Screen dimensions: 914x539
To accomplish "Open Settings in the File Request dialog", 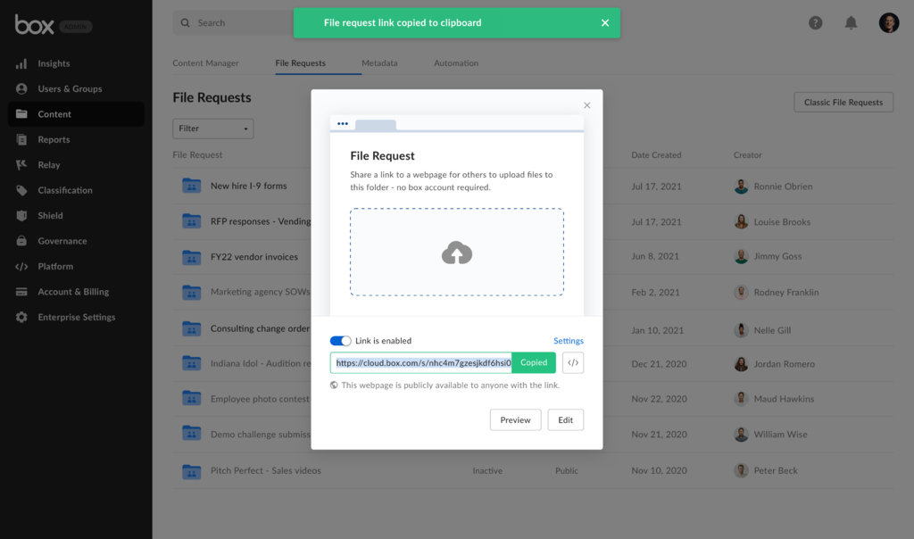I will tap(569, 340).
